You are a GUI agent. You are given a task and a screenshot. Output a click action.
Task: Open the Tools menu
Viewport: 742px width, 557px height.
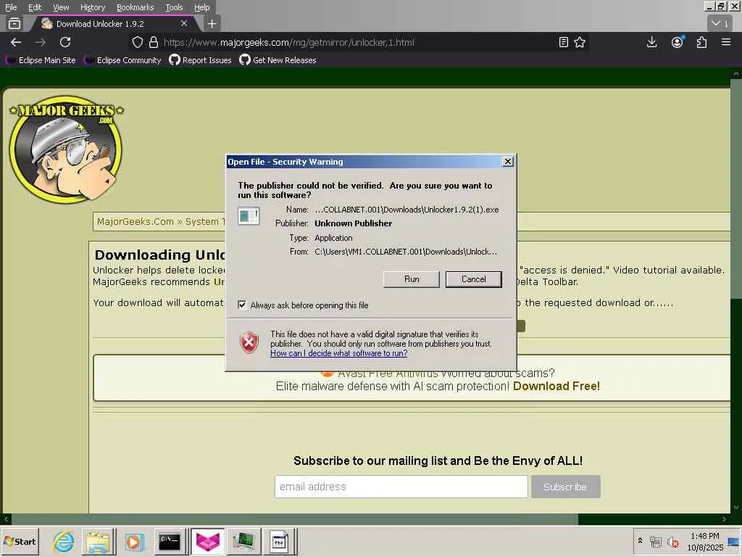(x=174, y=7)
